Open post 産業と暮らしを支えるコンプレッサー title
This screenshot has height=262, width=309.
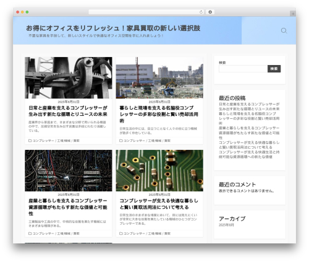pyautogui.click(x=68, y=207)
